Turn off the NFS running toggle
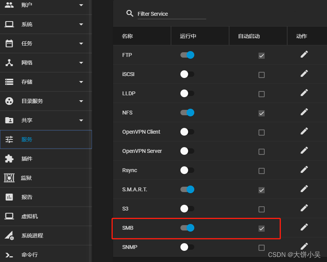 click(187, 113)
